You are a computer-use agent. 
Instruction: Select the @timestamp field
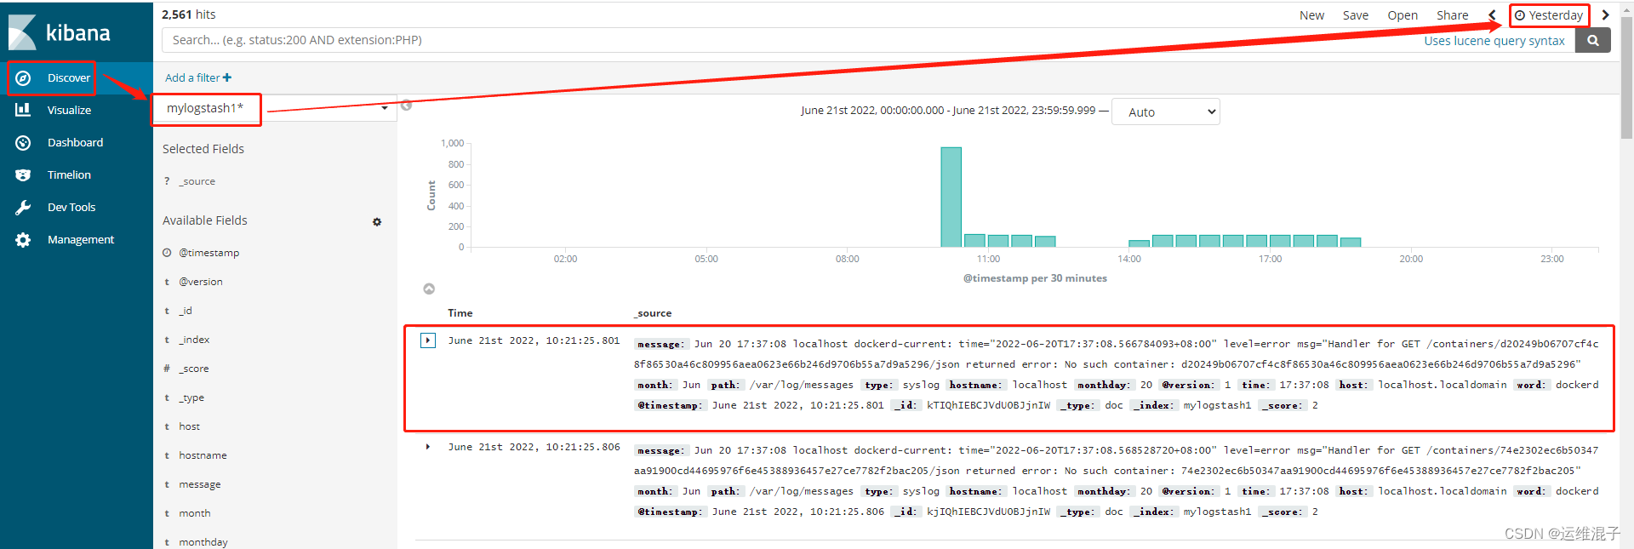pos(209,253)
